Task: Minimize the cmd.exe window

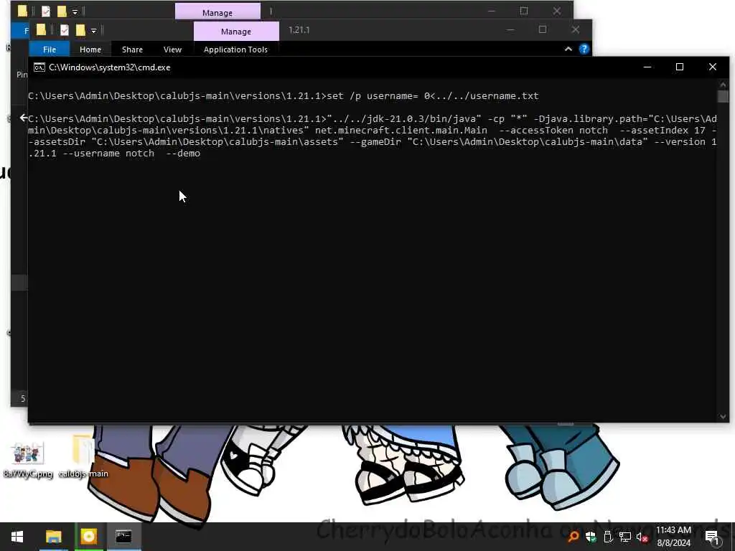Action: click(647, 67)
